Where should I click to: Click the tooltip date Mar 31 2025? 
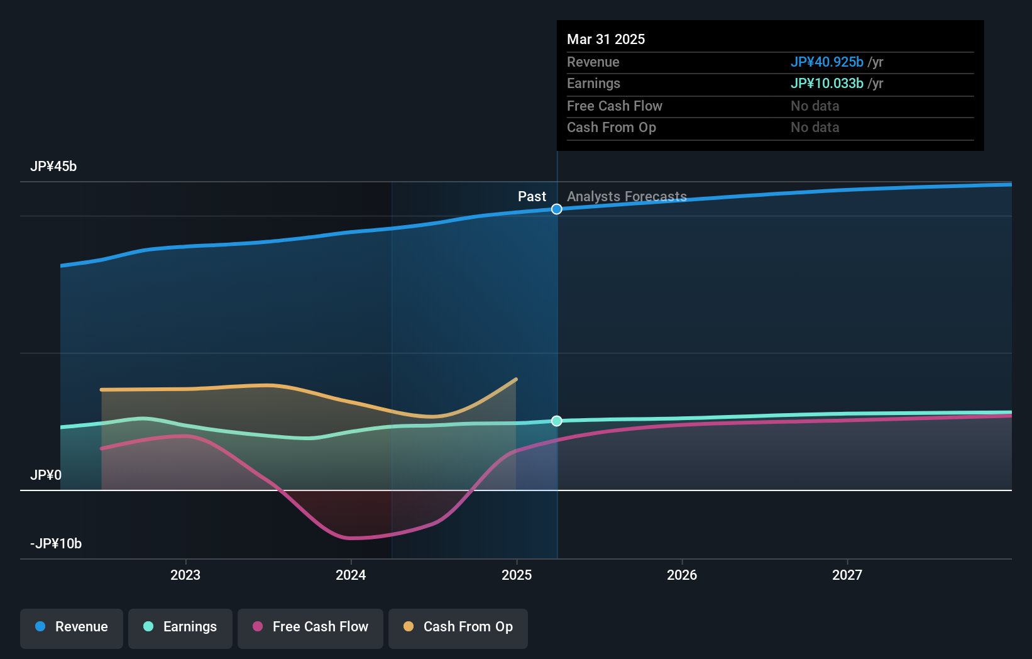tap(606, 39)
